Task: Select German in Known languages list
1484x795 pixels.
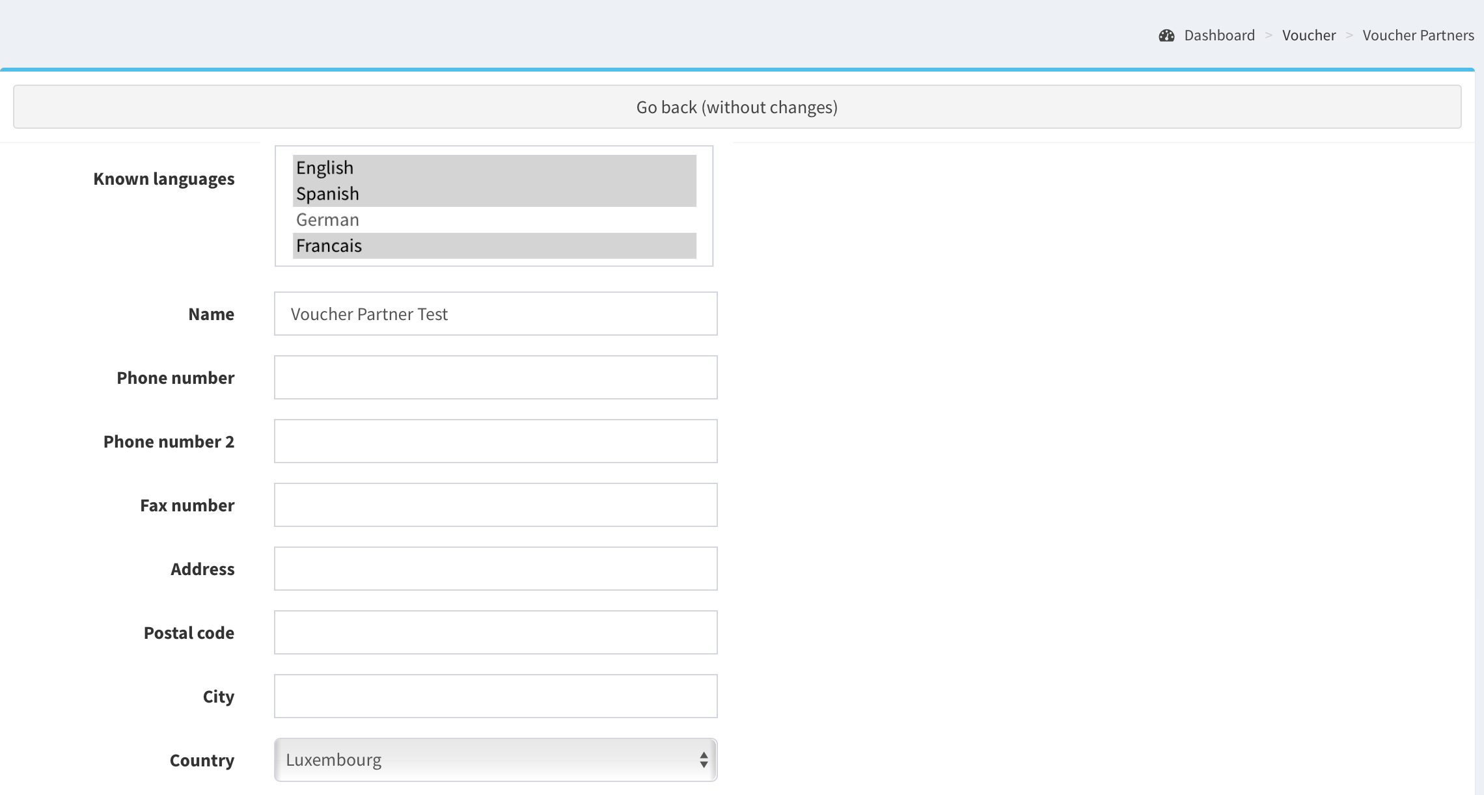Action: (494, 220)
